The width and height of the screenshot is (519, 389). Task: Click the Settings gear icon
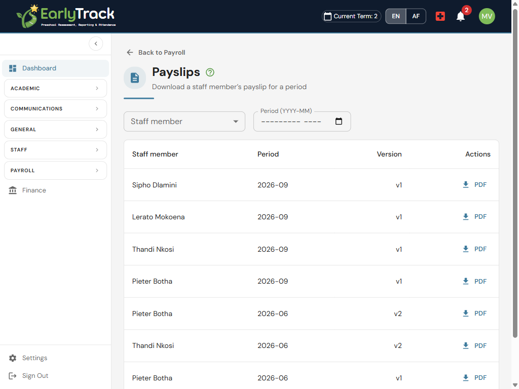click(13, 358)
